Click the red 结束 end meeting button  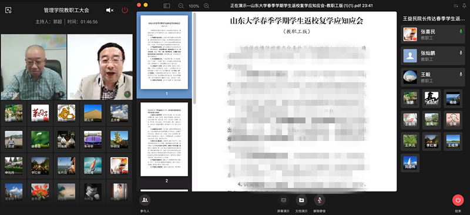458,200
